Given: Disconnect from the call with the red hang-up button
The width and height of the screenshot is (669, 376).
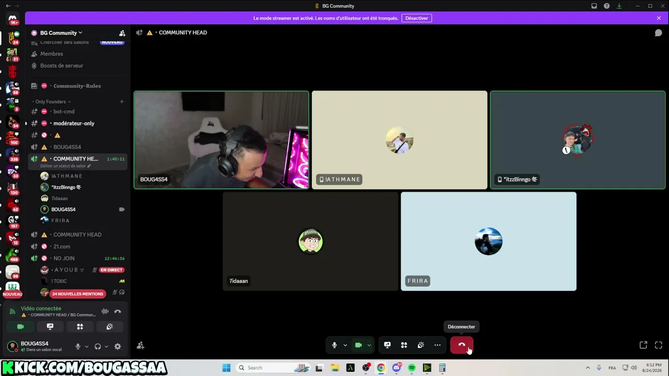Looking at the screenshot, I should (462, 345).
